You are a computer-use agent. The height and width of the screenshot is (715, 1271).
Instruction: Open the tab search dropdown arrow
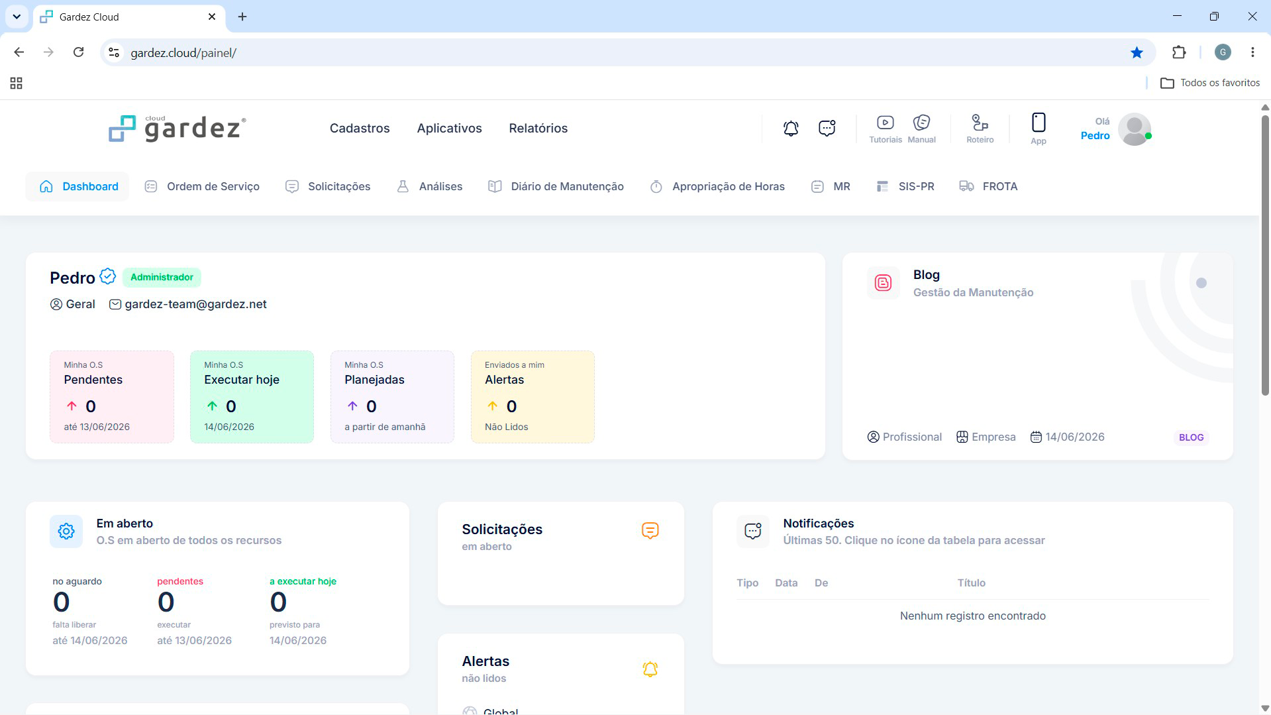click(x=17, y=17)
